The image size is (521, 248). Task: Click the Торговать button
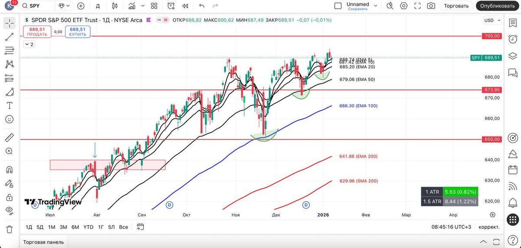[456, 6]
